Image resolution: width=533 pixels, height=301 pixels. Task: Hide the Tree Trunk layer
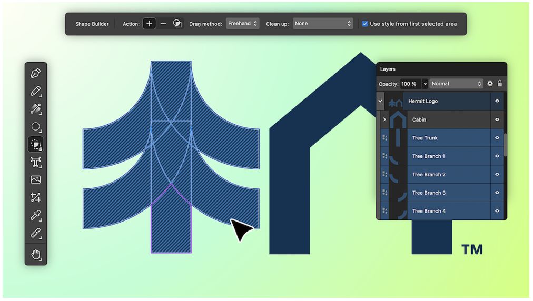click(497, 138)
